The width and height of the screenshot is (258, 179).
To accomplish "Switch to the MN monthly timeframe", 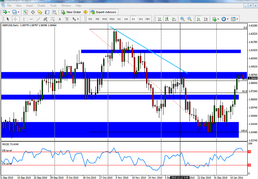I will 148,19.
